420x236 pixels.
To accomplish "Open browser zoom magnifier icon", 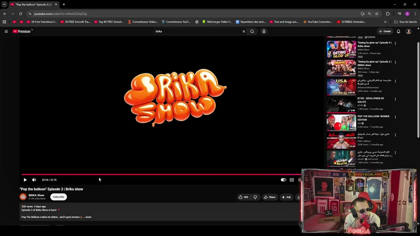I will 369,14.
